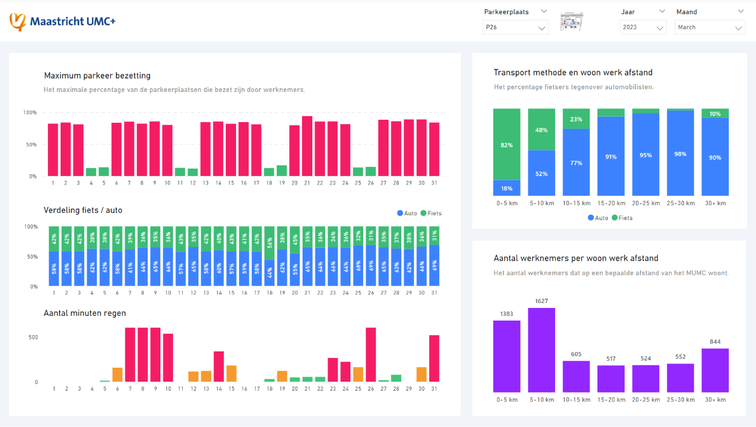Click the Maastricht UMC+ text link

[73, 19]
